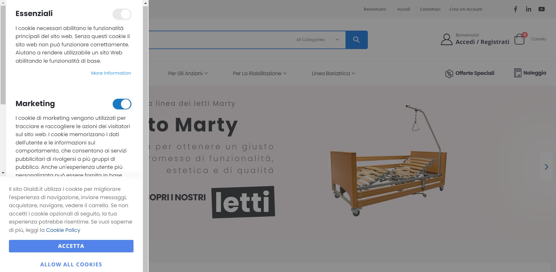The image size is (556, 272).
Task: Click the cookie panel scrollbar up arrow
Action: [x=3, y=3]
